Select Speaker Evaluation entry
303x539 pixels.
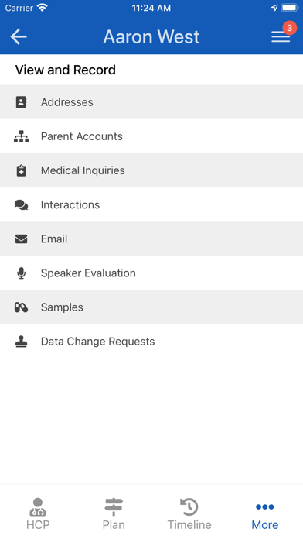point(151,273)
